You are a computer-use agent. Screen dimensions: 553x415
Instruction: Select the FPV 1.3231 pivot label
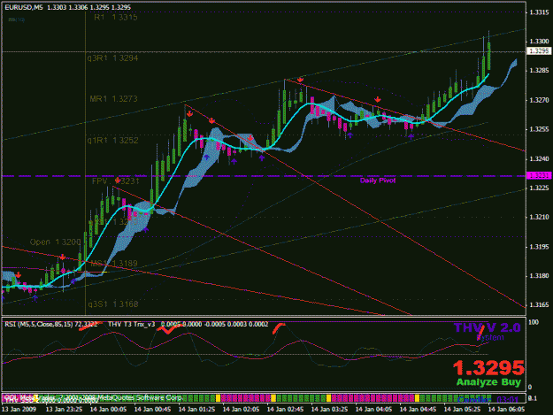click(116, 181)
